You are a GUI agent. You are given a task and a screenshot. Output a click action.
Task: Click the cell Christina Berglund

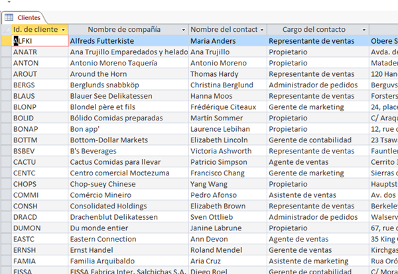[x=228, y=85]
